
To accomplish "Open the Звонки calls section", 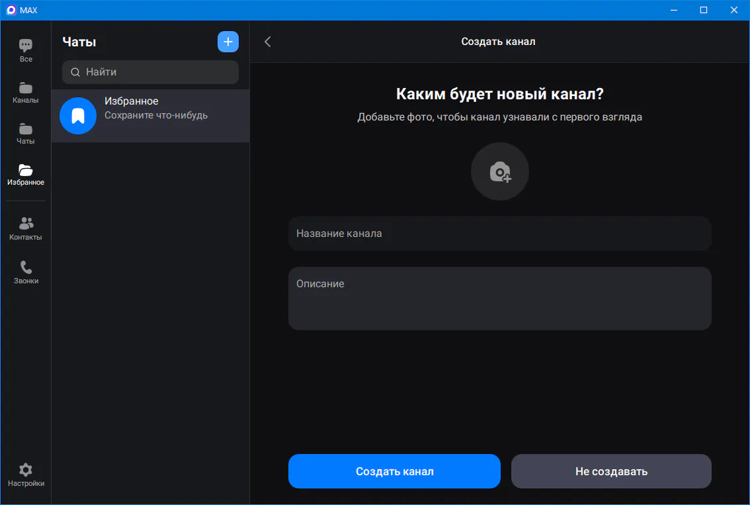I will tap(26, 272).
